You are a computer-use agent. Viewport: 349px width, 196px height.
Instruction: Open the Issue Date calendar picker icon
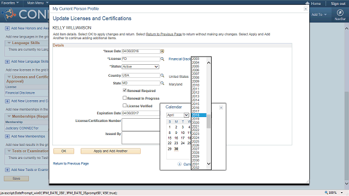tap(163, 51)
